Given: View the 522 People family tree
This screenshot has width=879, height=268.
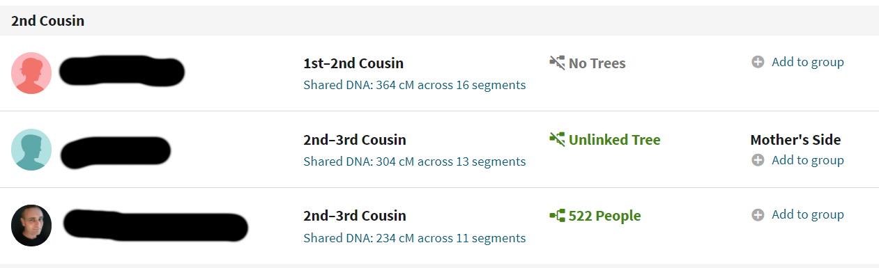Looking at the screenshot, I should click(604, 216).
